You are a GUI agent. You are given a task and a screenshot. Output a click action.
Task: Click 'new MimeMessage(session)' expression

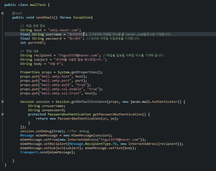(x=87, y=136)
